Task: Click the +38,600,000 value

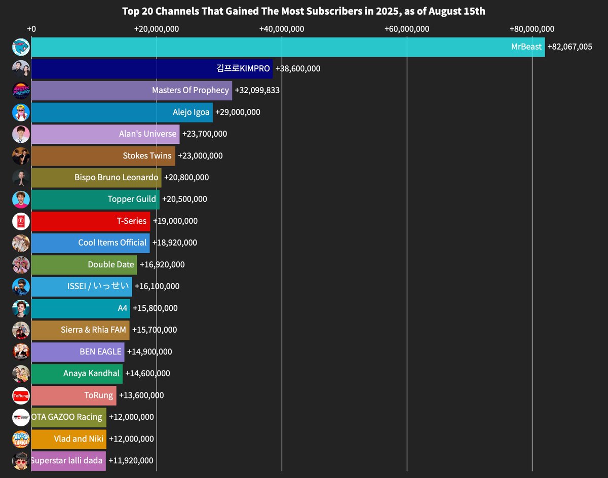Action: [x=298, y=69]
